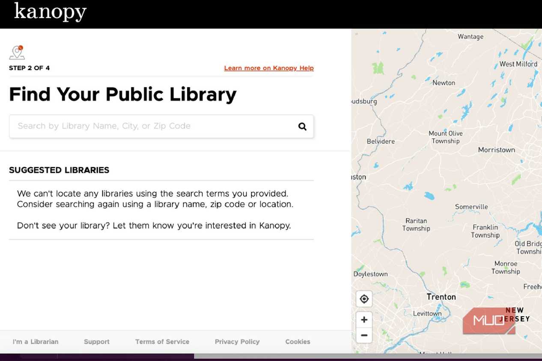The width and height of the screenshot is (542, 361).
Task: Click Somerville on the map
Action: (471, 207)
